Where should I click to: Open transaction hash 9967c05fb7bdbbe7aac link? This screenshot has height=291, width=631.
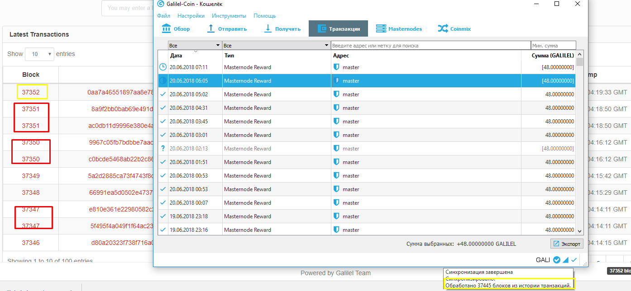[121, 142]
